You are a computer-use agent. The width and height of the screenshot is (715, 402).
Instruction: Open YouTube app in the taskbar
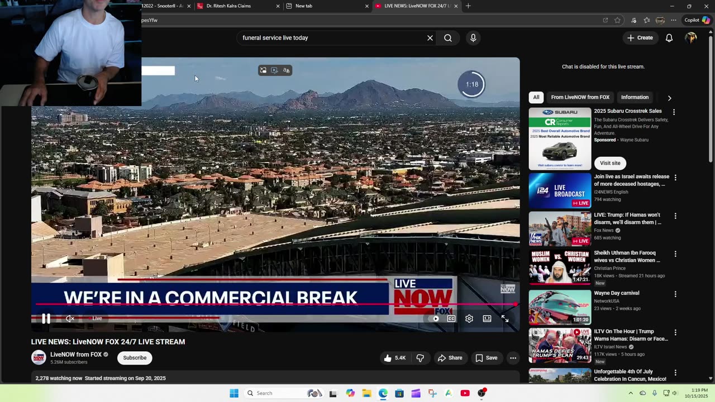(465, 393)
